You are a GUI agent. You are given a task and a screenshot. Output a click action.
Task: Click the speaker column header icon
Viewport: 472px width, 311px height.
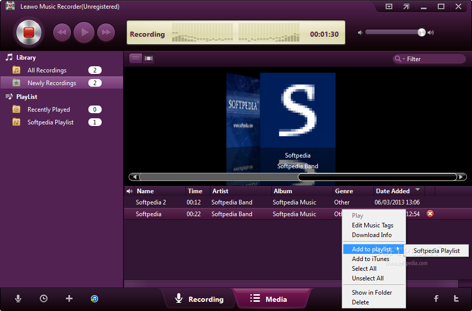[129, 191]
